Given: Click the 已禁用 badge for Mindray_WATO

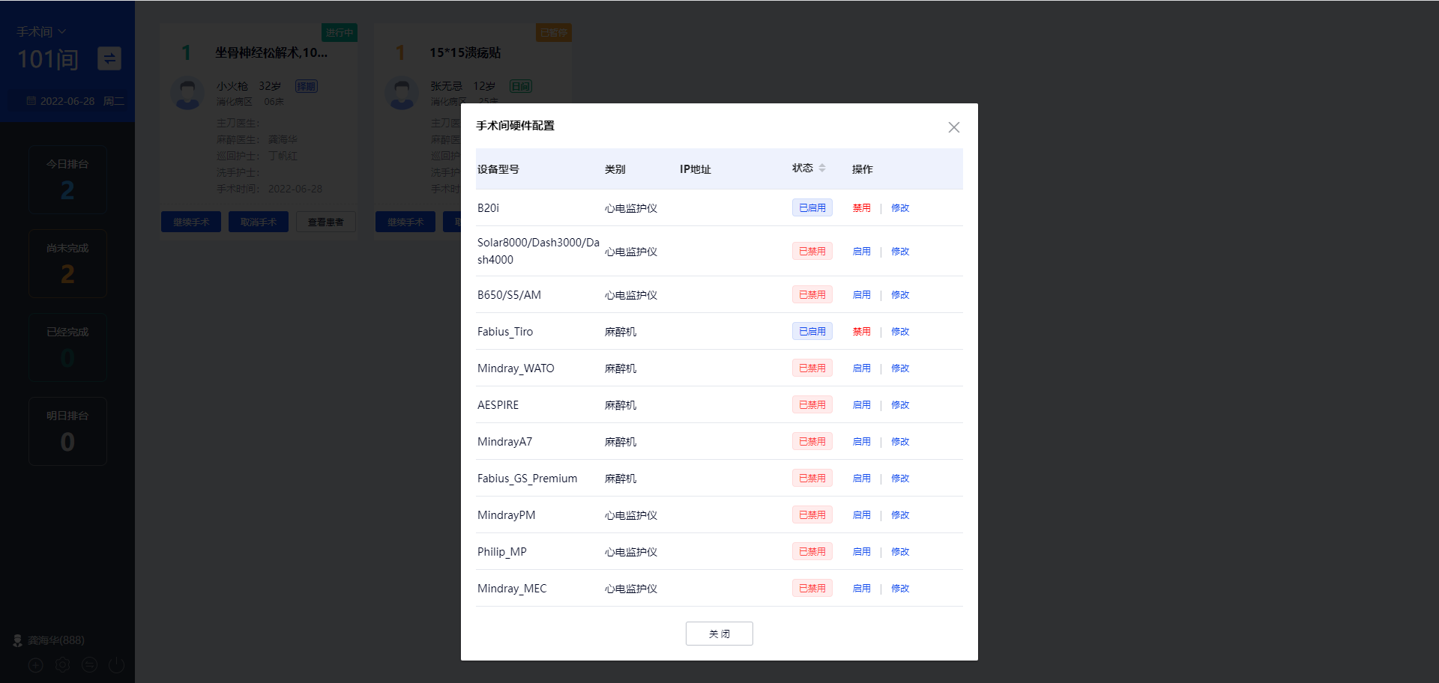Looking at the screenshot, I should tap(812, 368).
